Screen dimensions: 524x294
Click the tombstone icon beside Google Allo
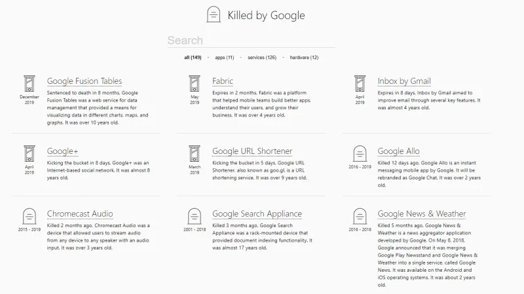[x=360, y=155]
